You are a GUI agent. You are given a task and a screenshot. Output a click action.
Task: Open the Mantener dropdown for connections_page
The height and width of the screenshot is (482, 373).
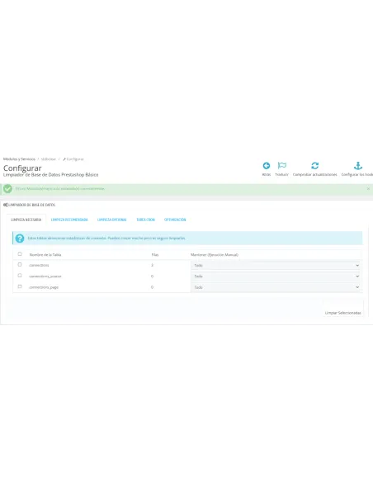pyautogui.click(x=276, y=287)
